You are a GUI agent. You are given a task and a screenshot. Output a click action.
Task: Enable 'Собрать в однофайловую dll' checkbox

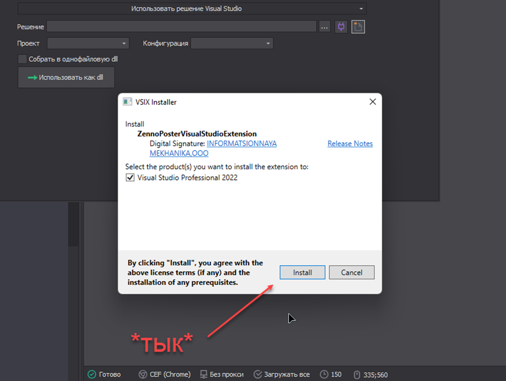point(22,59)
